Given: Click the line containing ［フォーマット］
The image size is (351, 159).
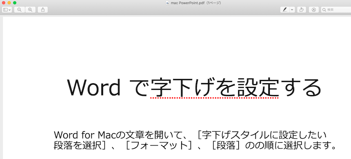Looking at the screenshot, I should click(x=195, y=145).
